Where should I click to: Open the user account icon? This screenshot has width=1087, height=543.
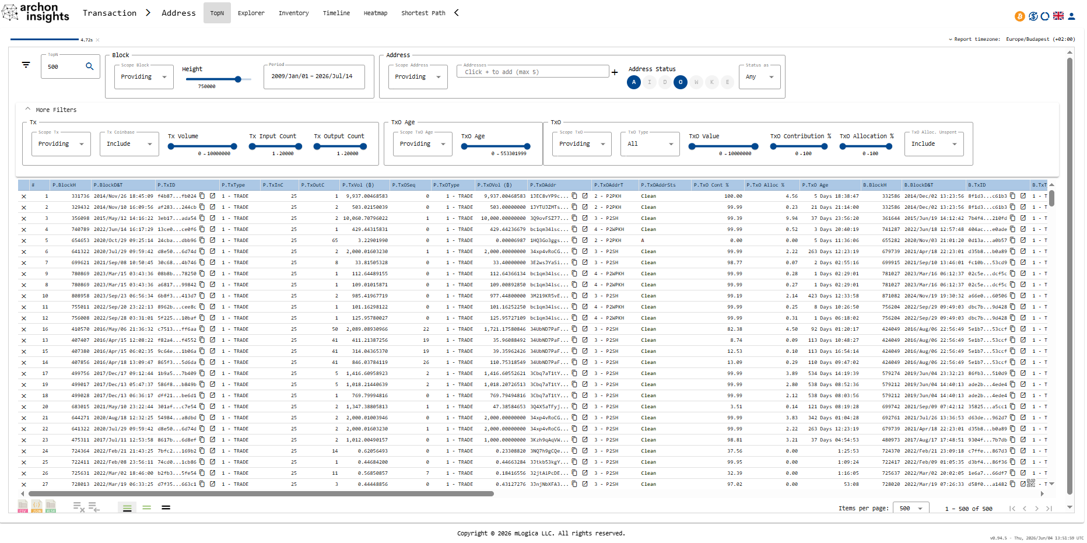pyautogui.click(x=1072, y=16)
